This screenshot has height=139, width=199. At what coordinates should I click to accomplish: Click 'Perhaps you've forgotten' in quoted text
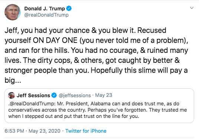point(117,110)
